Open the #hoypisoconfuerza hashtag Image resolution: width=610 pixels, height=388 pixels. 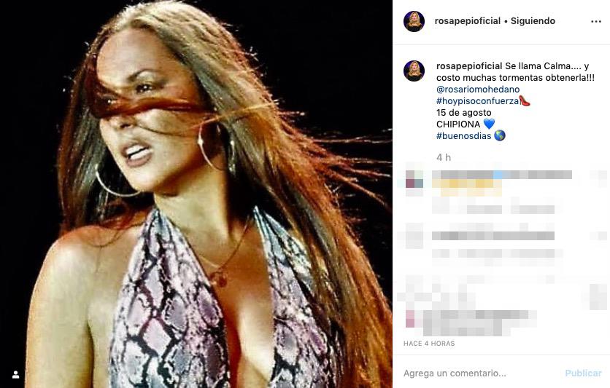coord(478,101)
